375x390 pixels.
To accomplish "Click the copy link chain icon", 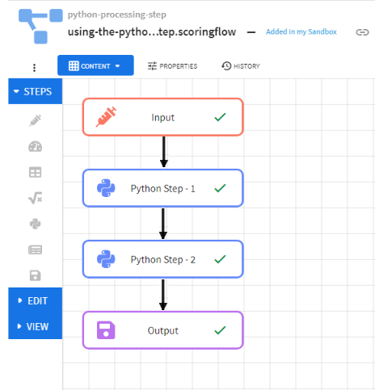I will pos(362,32).
